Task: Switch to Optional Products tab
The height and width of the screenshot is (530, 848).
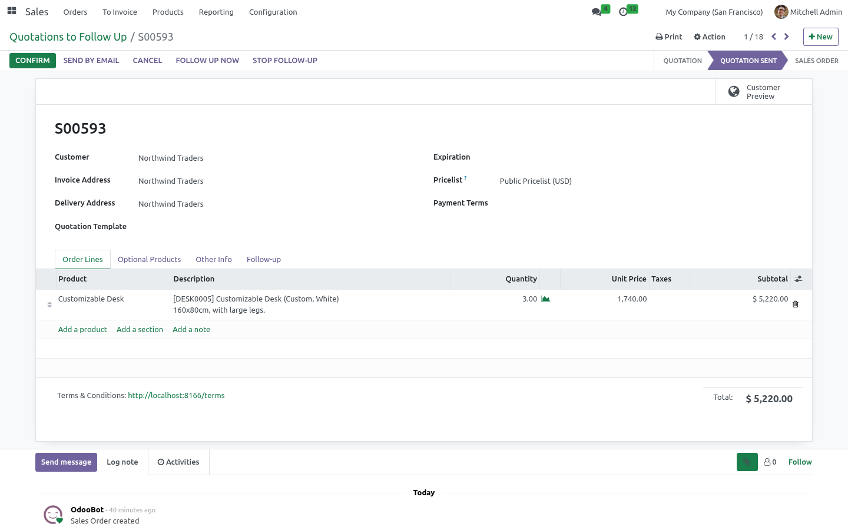Action: coord(149,260)
